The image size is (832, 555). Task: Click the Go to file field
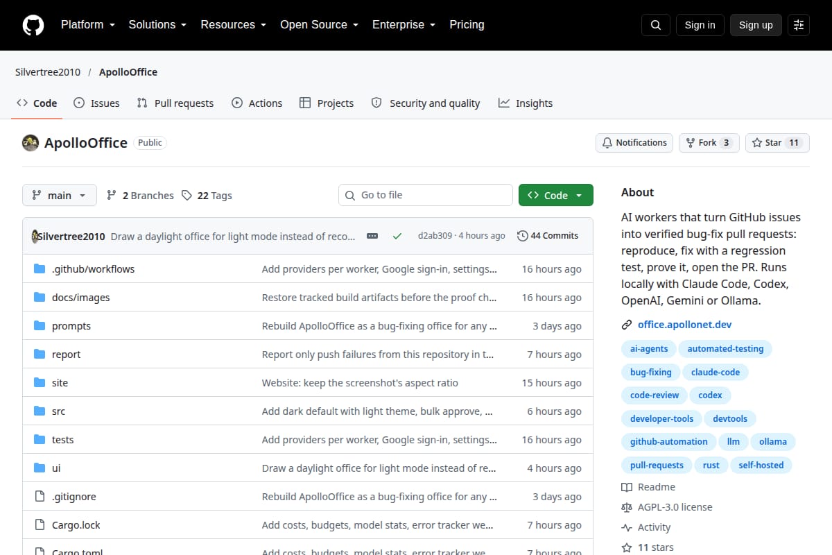(426, 196)
